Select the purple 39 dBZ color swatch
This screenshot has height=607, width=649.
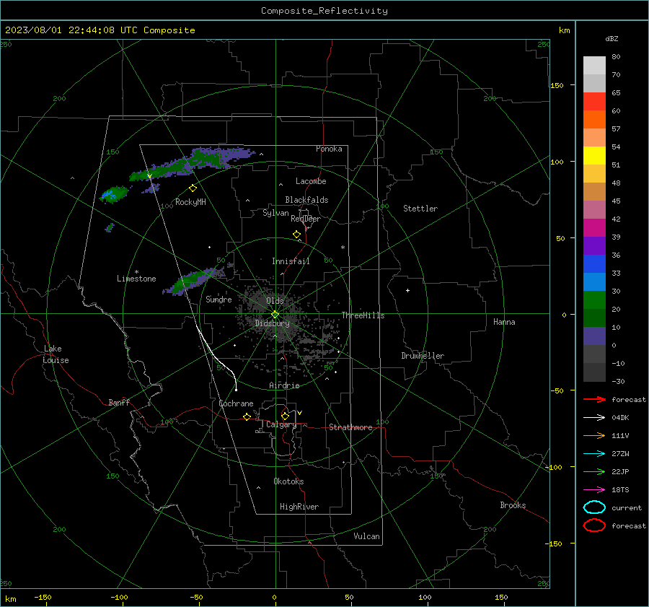[x=594, y=245]
